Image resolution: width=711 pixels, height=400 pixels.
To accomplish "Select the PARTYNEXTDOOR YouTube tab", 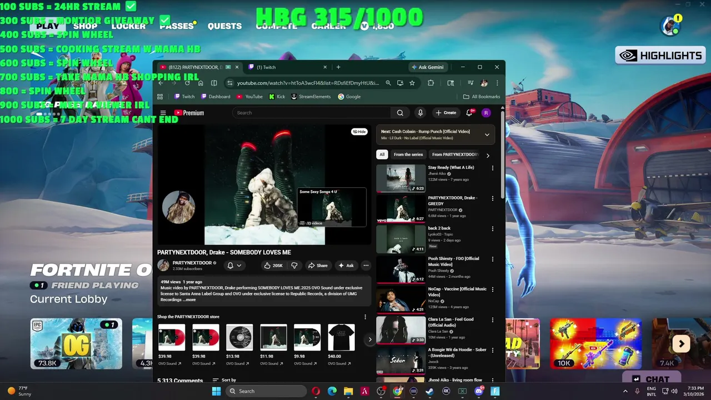I will (200, 67).
